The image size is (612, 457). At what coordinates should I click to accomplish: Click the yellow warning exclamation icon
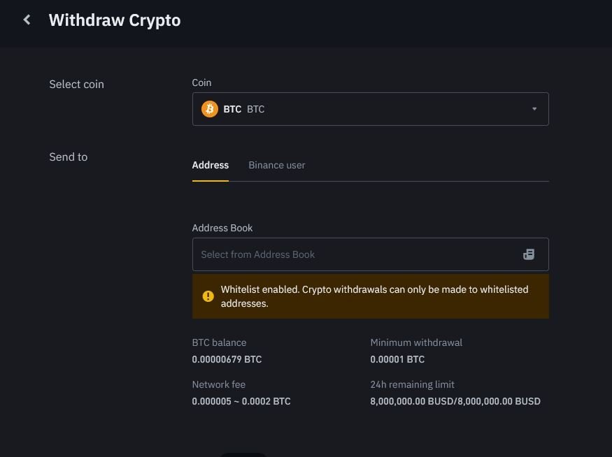pos(208,296)
